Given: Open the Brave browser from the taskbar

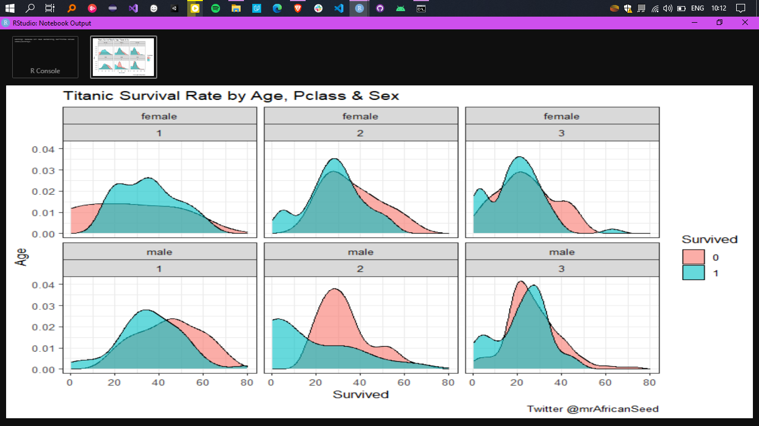Looking at the screenshot, I should [x=298, y=8].
